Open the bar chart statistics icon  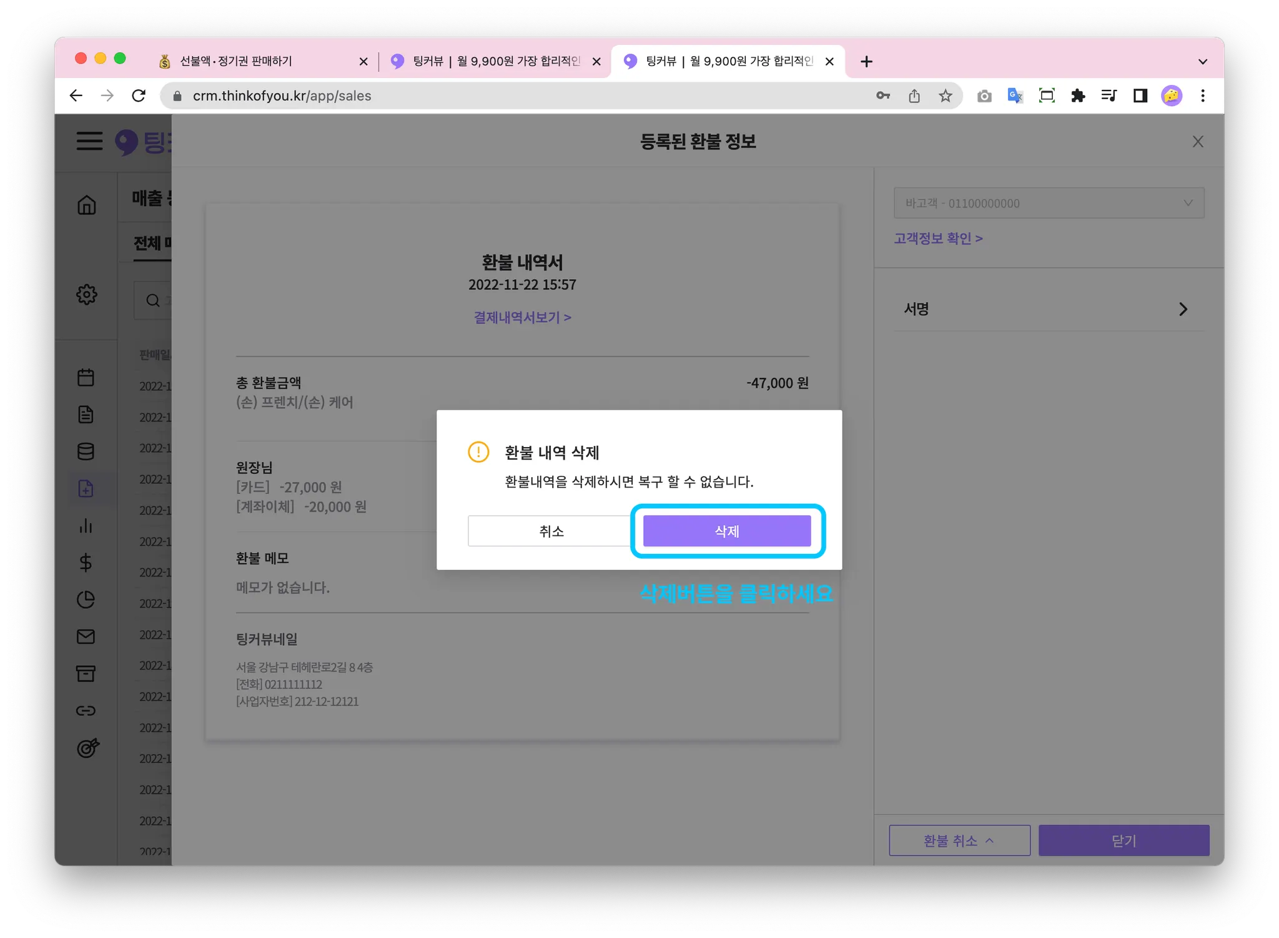click(86, 525)
